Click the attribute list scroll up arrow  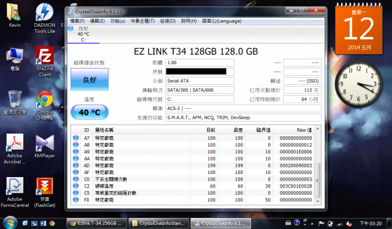pyautogui.click(x=318, y=129)
